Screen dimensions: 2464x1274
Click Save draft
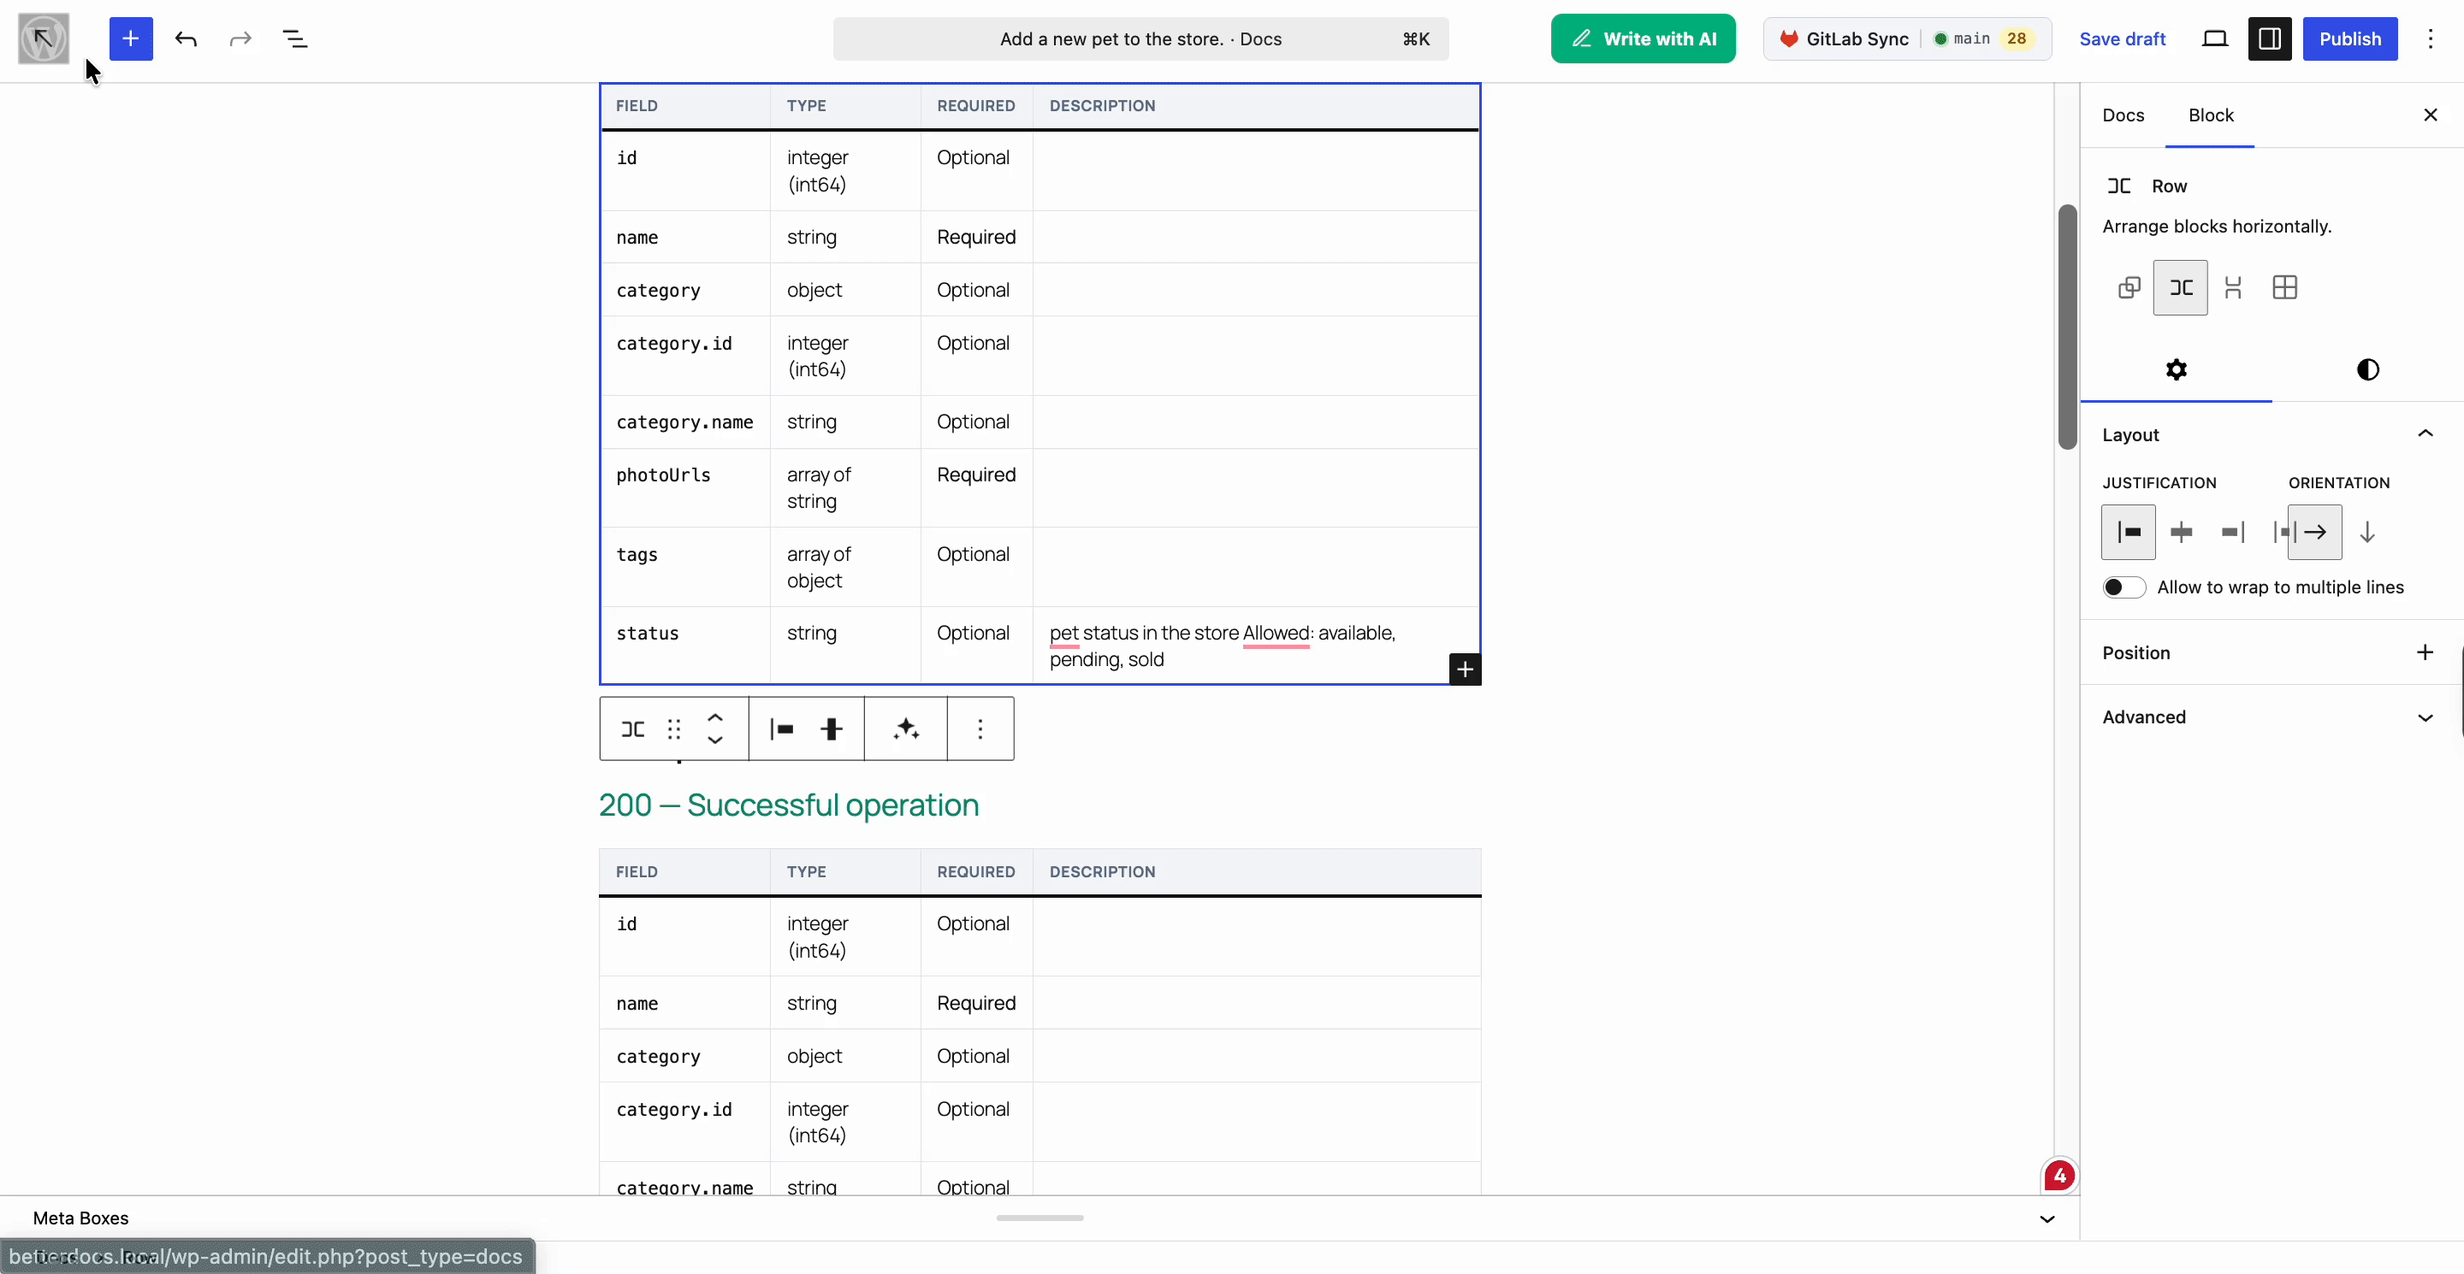pyautogui.click(x=2123, y=38)
